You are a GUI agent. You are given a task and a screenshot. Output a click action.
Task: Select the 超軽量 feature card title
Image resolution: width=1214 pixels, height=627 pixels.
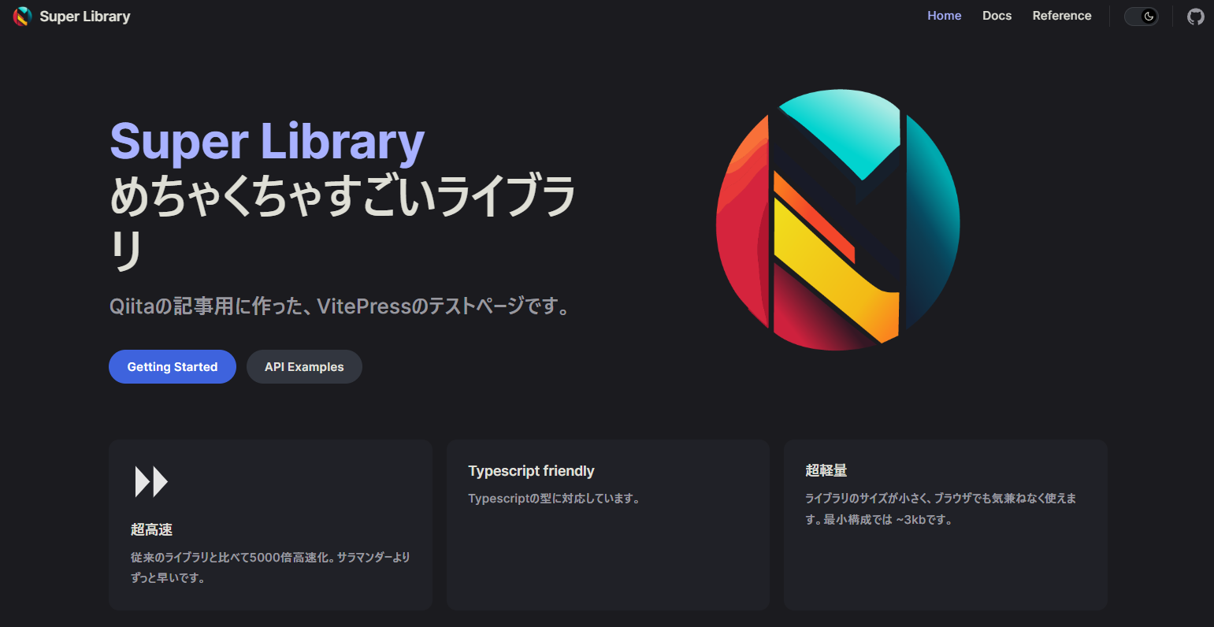[826, 471]
